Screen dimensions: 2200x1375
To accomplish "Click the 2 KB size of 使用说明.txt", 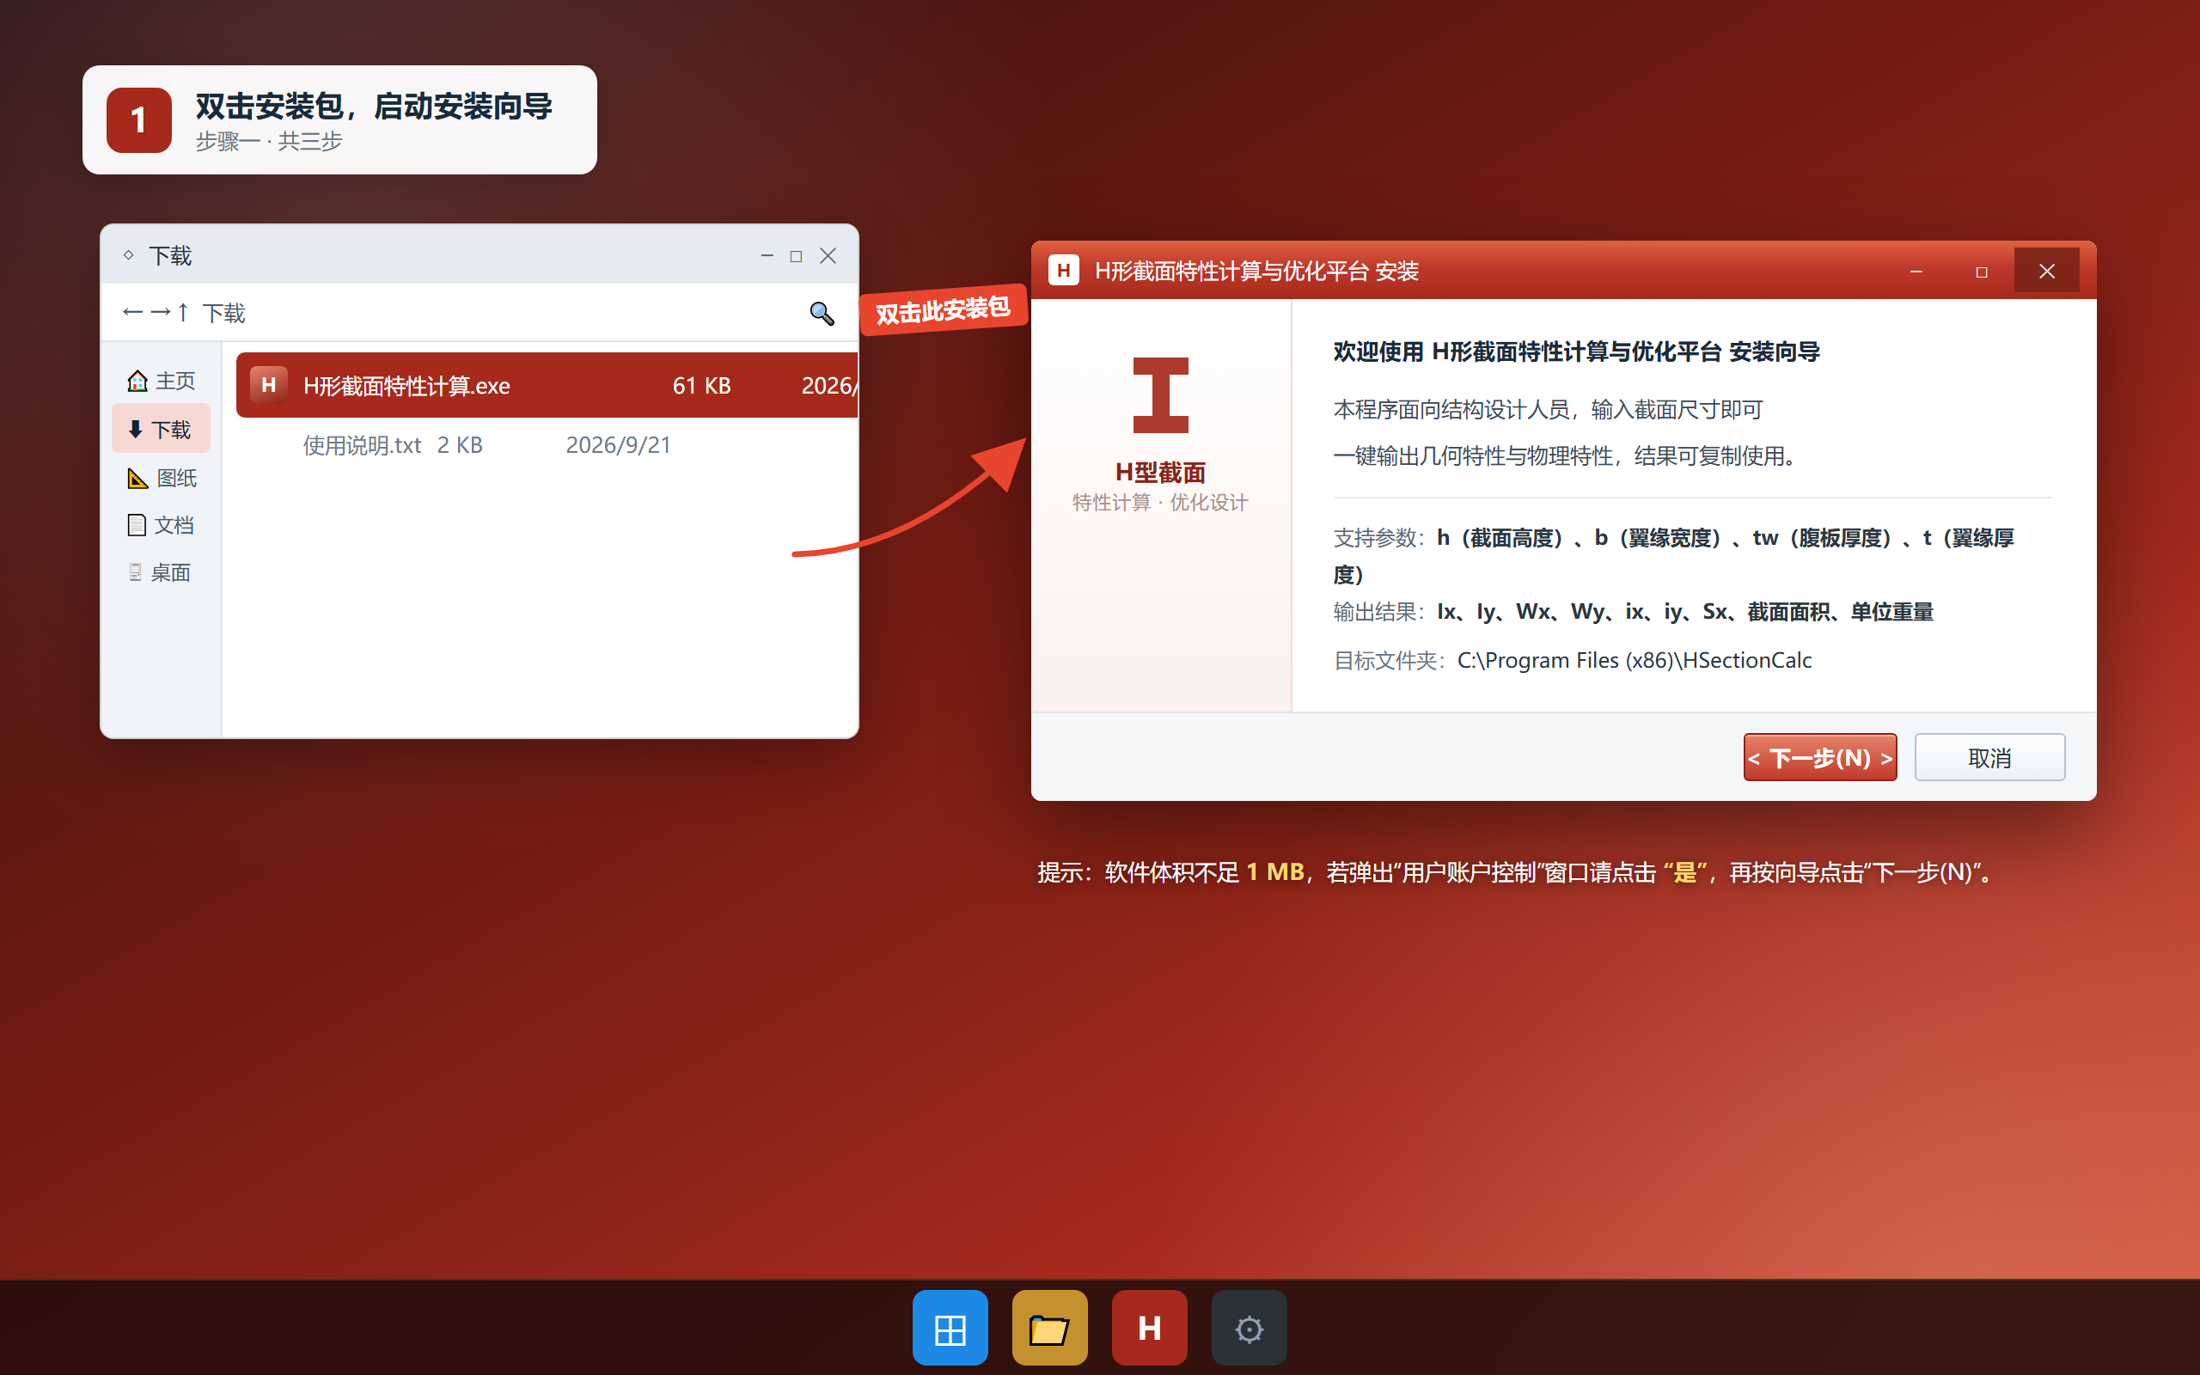I will (x=460, y=444).
